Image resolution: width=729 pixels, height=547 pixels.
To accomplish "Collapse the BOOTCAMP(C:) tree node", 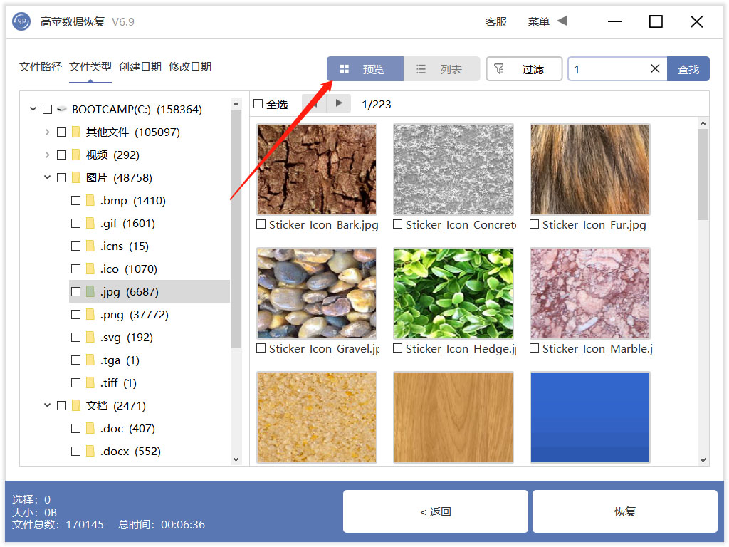I will [33, 109].
